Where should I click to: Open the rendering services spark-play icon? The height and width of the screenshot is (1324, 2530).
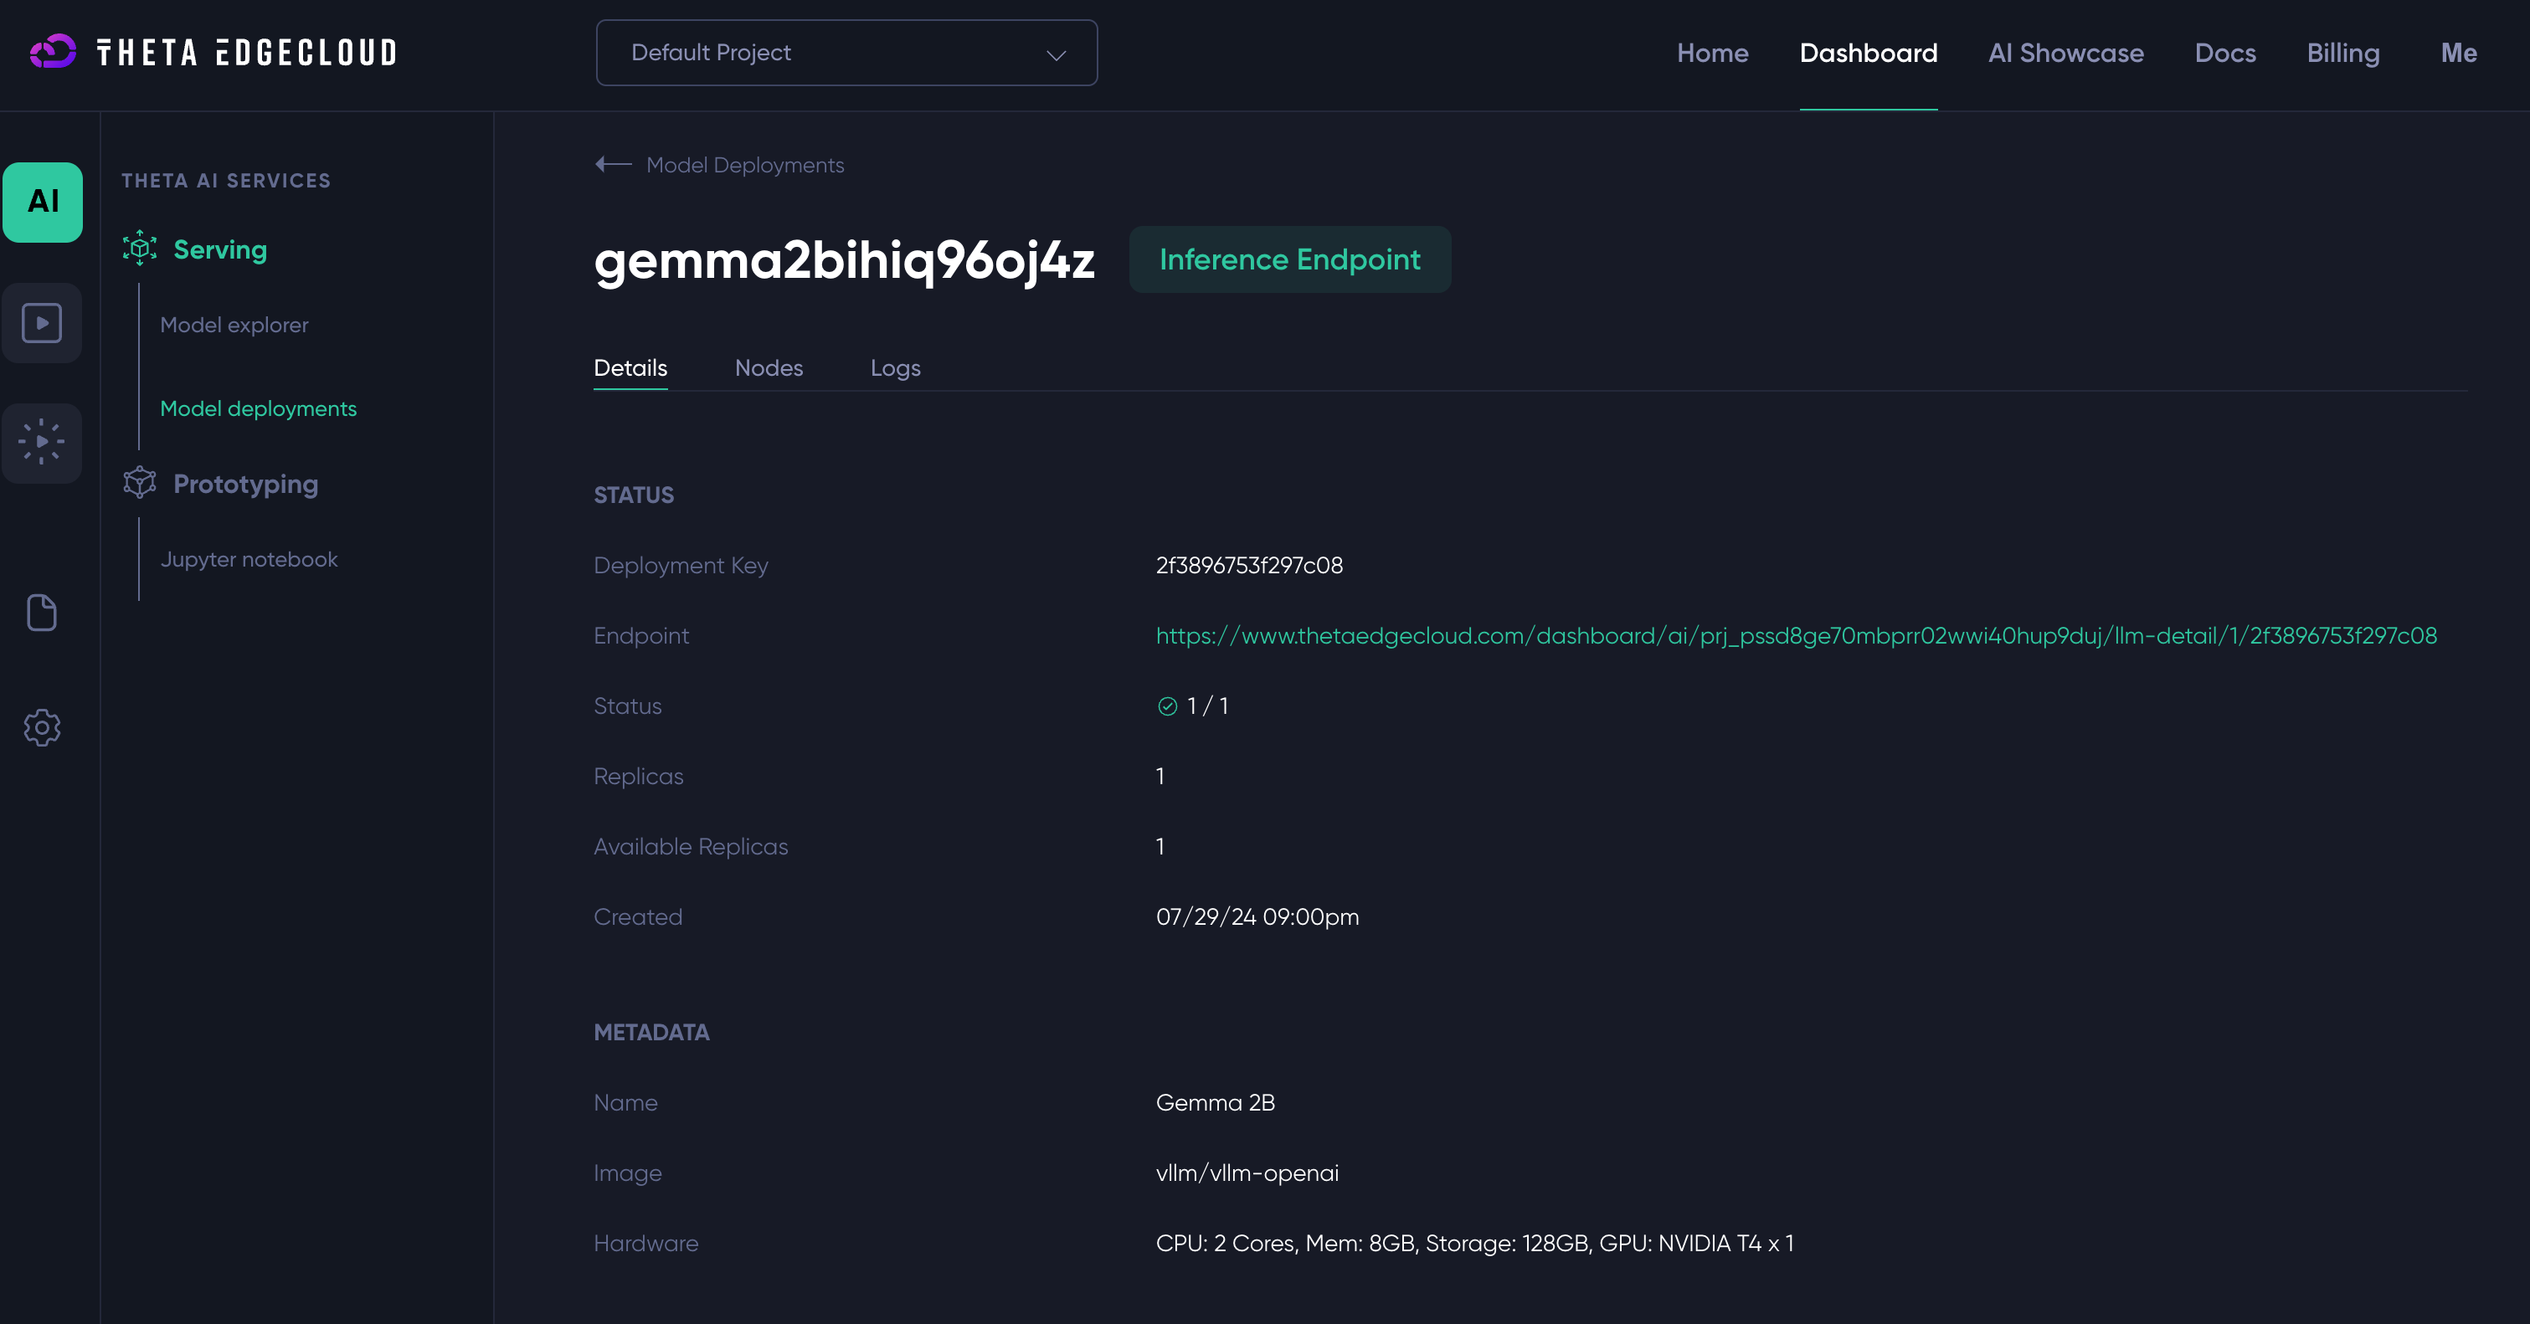point(42,442)
